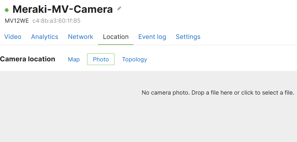Viewport: 297px width, 142px height.
Task: Click the Meraki-MV-Camera device title
Action: (x=63, y=9)
